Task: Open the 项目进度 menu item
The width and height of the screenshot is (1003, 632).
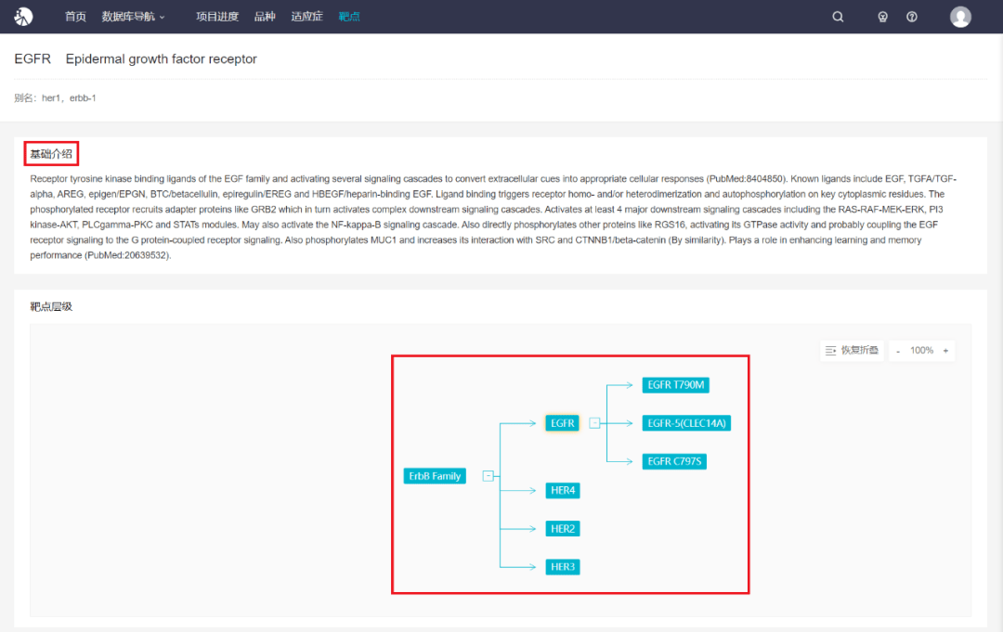Action: tap(217, 17)
